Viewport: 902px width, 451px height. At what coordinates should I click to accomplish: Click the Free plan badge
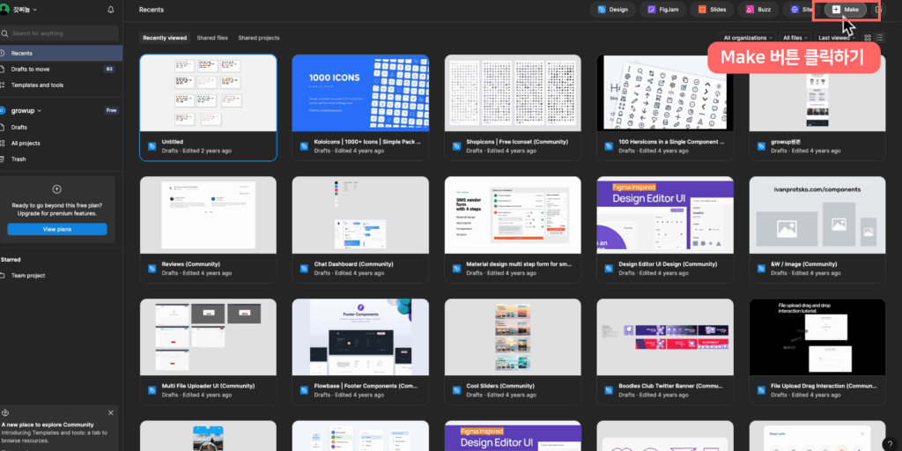point(112,110)
